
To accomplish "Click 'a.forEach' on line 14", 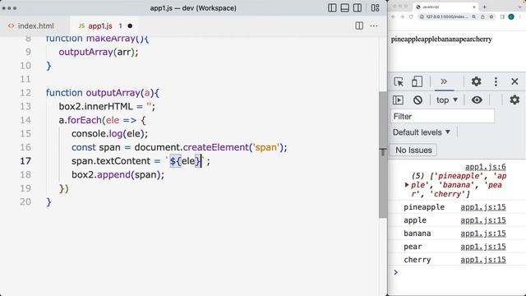I will coord(81,120).
